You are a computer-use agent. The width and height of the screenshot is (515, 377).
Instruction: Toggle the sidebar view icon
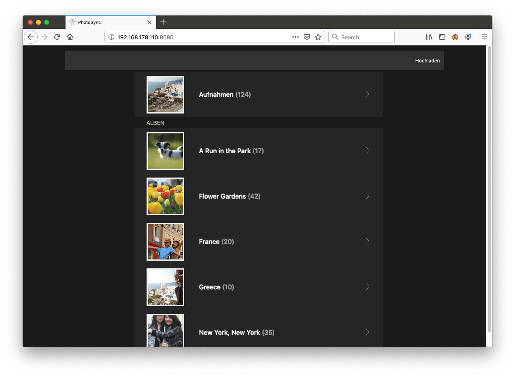(x=442, y=37)
